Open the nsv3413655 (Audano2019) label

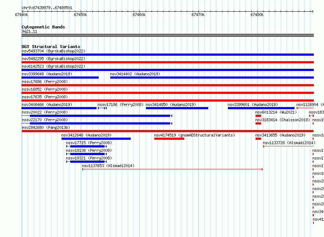[280, 135]
